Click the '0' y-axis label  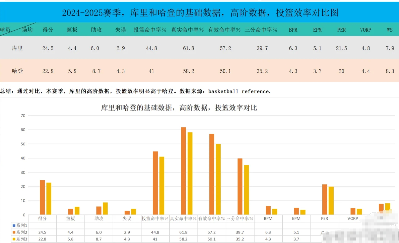point(24,215)
